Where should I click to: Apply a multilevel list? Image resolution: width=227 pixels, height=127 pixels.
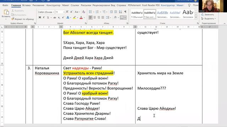104,12
